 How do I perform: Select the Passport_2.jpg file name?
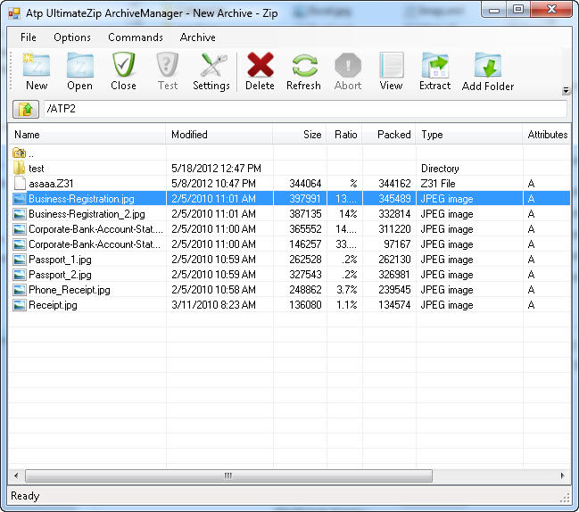(x=60, y=275)
